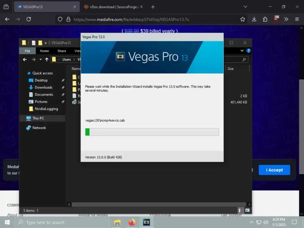The height and width of the screenshot is (228, 304).
Task: Reload the MediaFire page
Action: [29, 19]
